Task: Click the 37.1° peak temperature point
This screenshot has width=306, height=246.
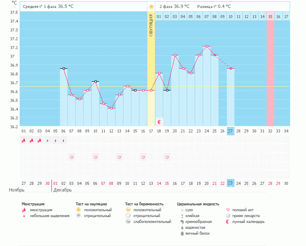Action: (207, 47)
